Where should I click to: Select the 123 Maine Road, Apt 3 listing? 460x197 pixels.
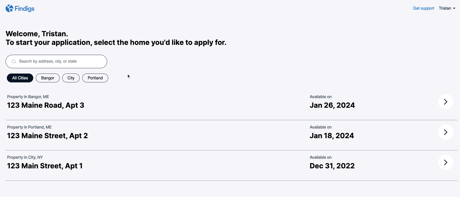coord(46,105)
